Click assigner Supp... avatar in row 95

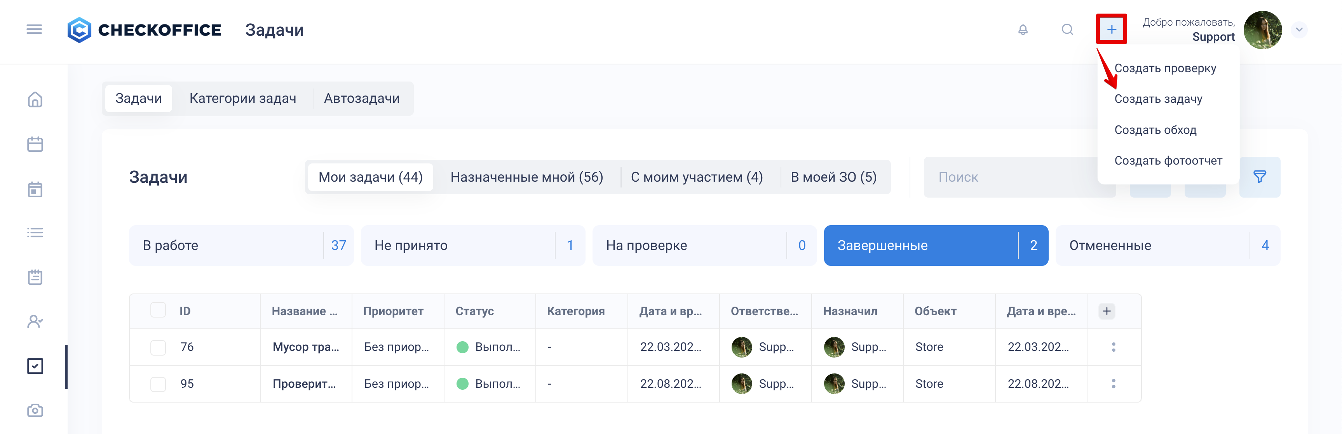click(834, 384)
